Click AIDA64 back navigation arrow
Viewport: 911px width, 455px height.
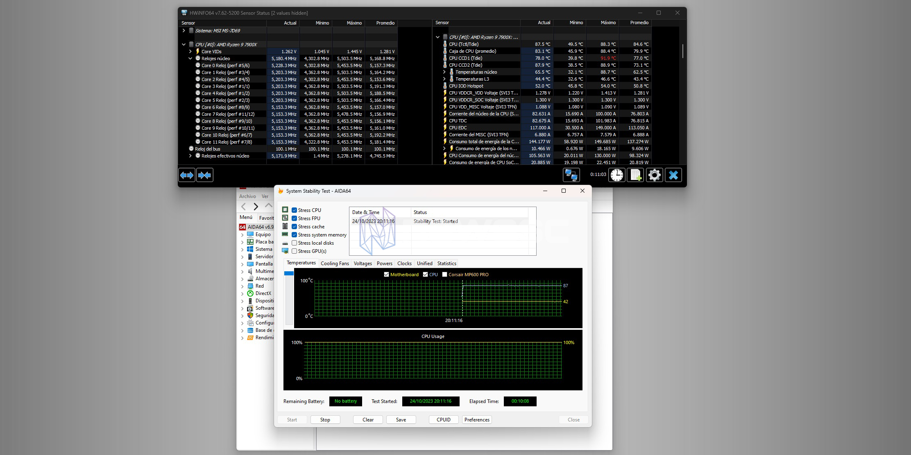point(244,207)
